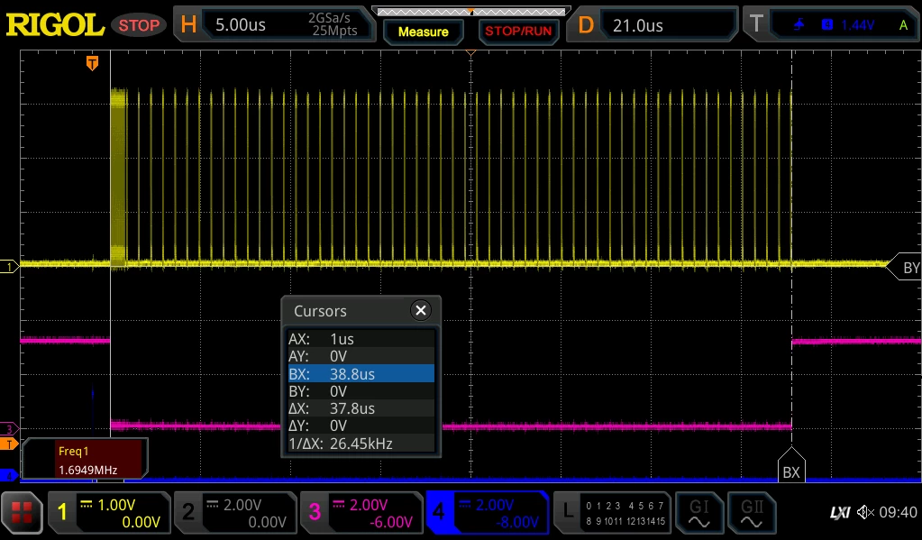Image resolution: width=922 pixels, height=540 pixels.
Task: Click the Measure button
Action: click(424, 32)
